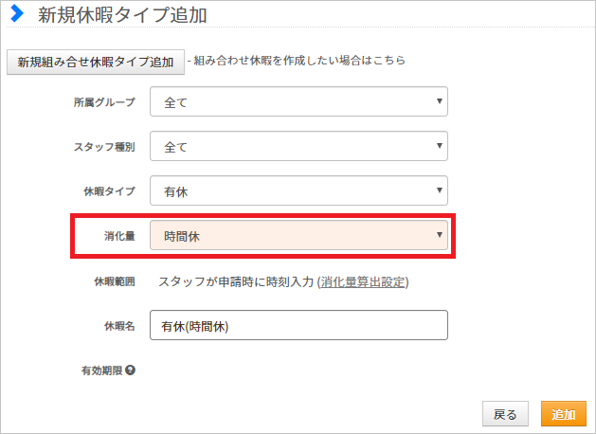This screenshot has height=434, width=596.
Task: Click the blue chevron icon next to page title
Action: pyautogui.click(x=17, y=14)
